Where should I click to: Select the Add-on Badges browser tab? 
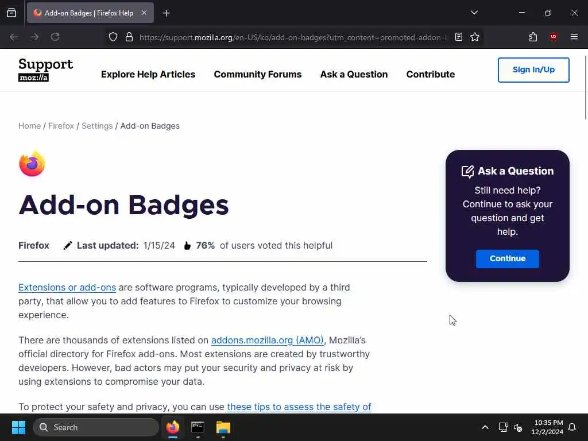pos(90,13)
